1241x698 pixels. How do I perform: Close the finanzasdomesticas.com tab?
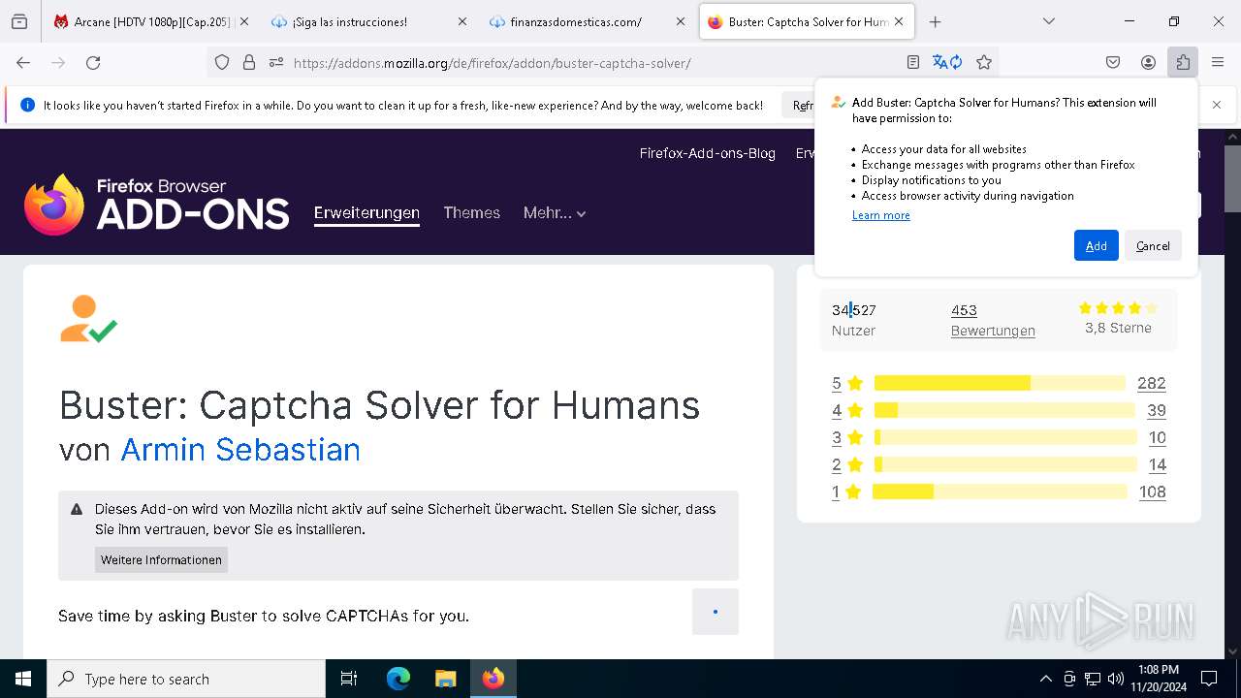pyautogui.click(x=680, y=21)
